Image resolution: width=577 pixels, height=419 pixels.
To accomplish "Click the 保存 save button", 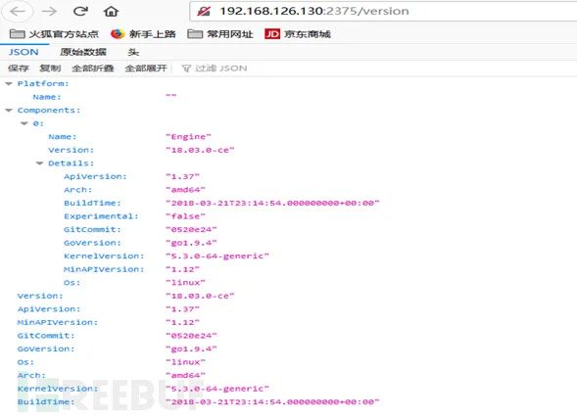I will click(18, 69).
